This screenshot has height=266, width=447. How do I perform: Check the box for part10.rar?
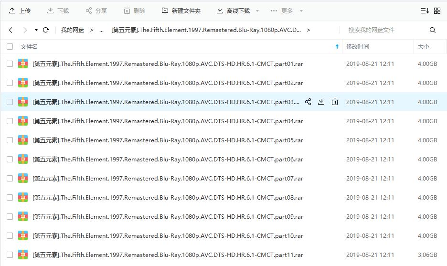tap(10, 235)
